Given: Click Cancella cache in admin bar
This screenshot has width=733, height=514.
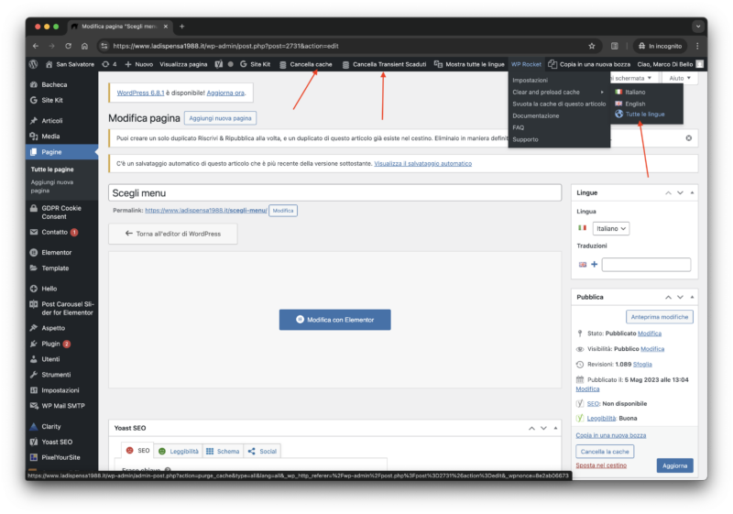Looking at the screenshot, I should click(x=306, y=64).
